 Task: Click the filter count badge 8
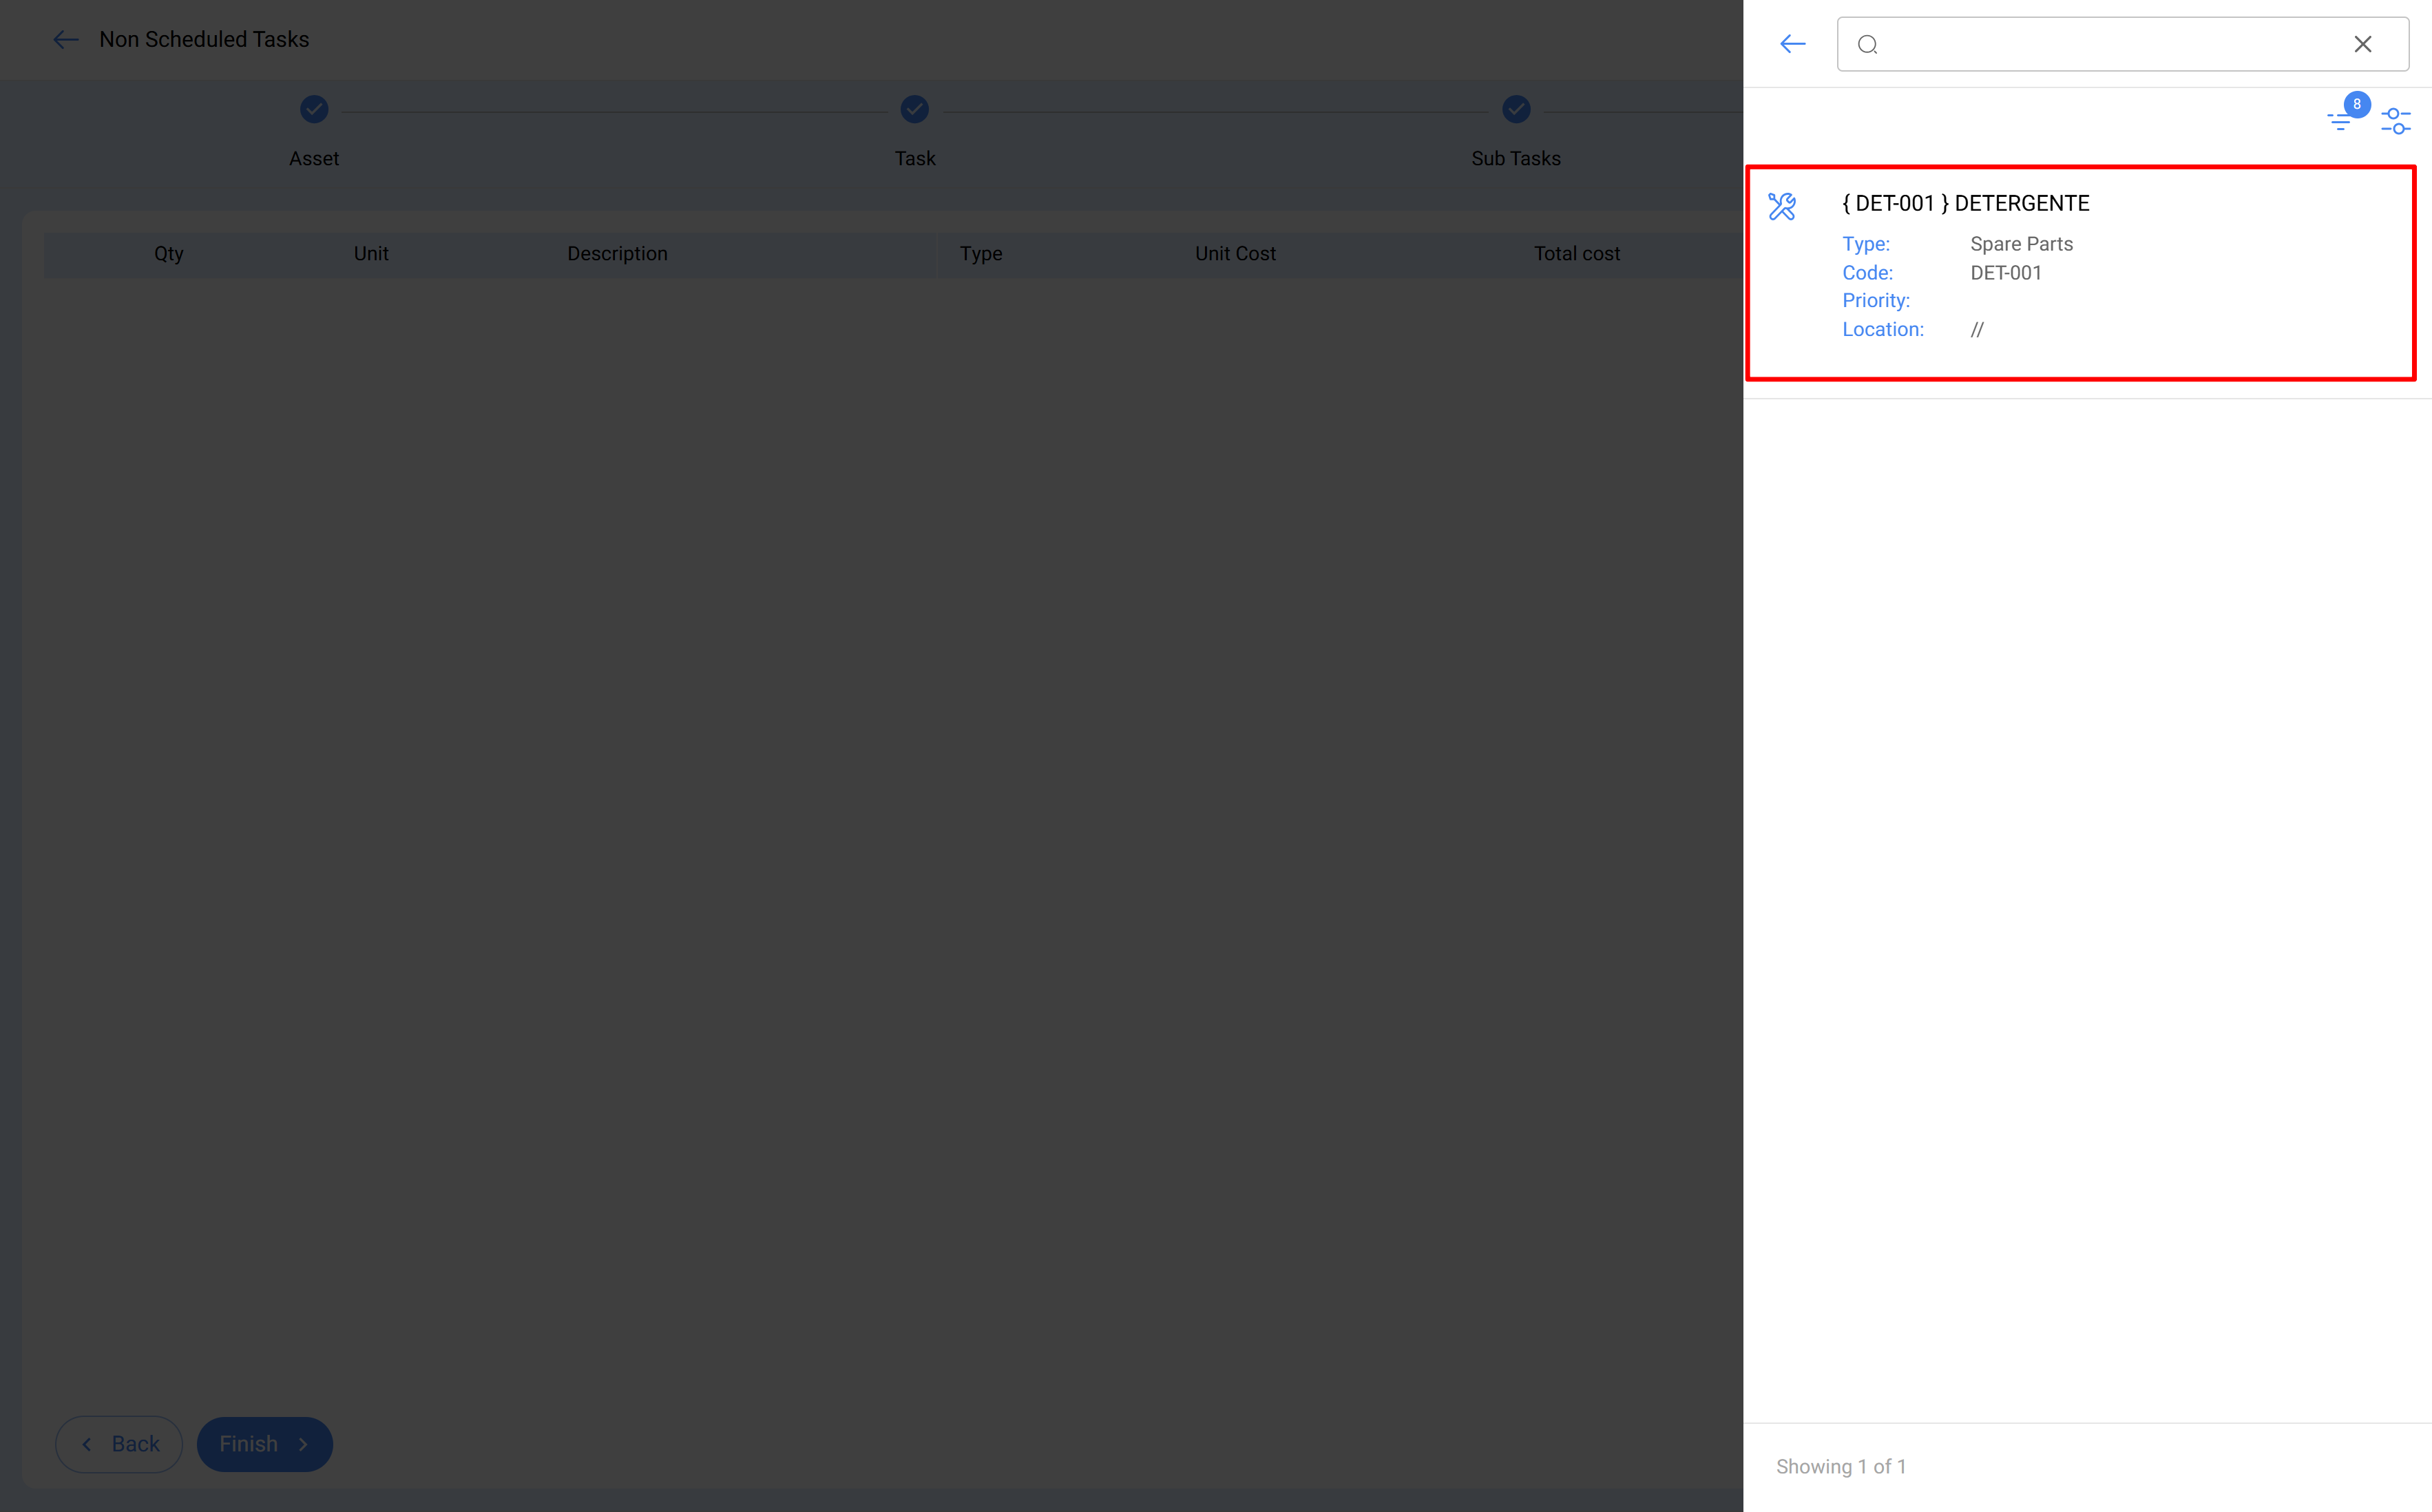(2357, 104)
